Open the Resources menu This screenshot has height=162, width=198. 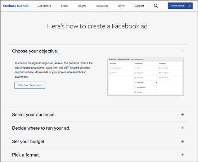(x=102, y=6)
